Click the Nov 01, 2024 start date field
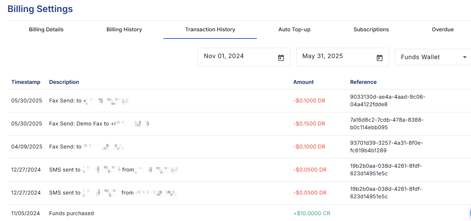 point(234,56)
